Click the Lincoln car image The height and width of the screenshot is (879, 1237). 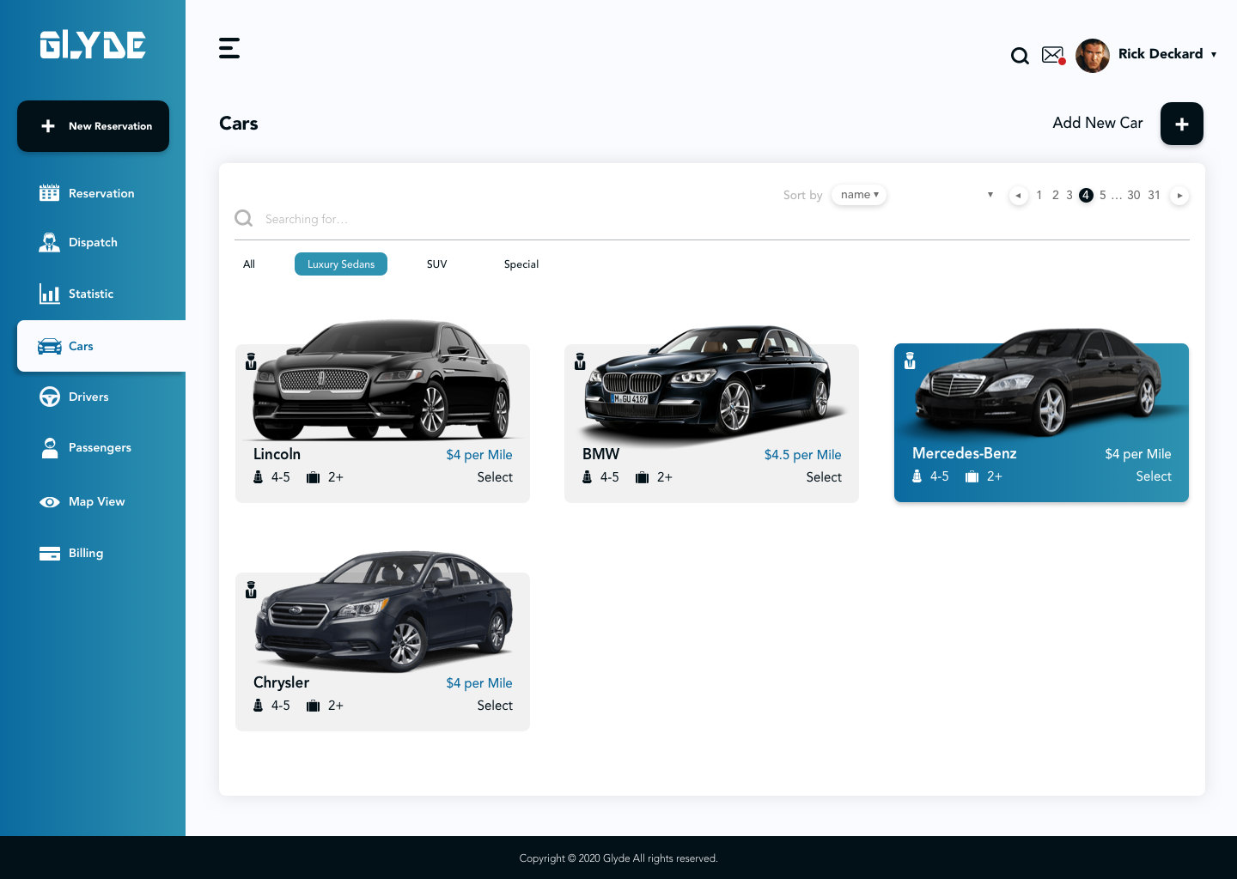(x=382, y=379)
